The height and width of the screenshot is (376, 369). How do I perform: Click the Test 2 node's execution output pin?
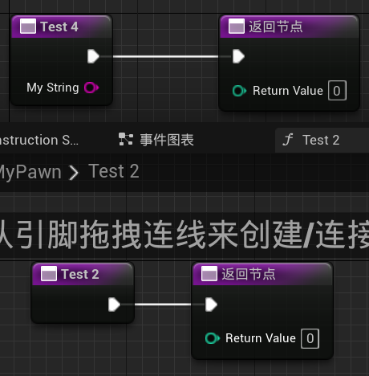(114, 304)
